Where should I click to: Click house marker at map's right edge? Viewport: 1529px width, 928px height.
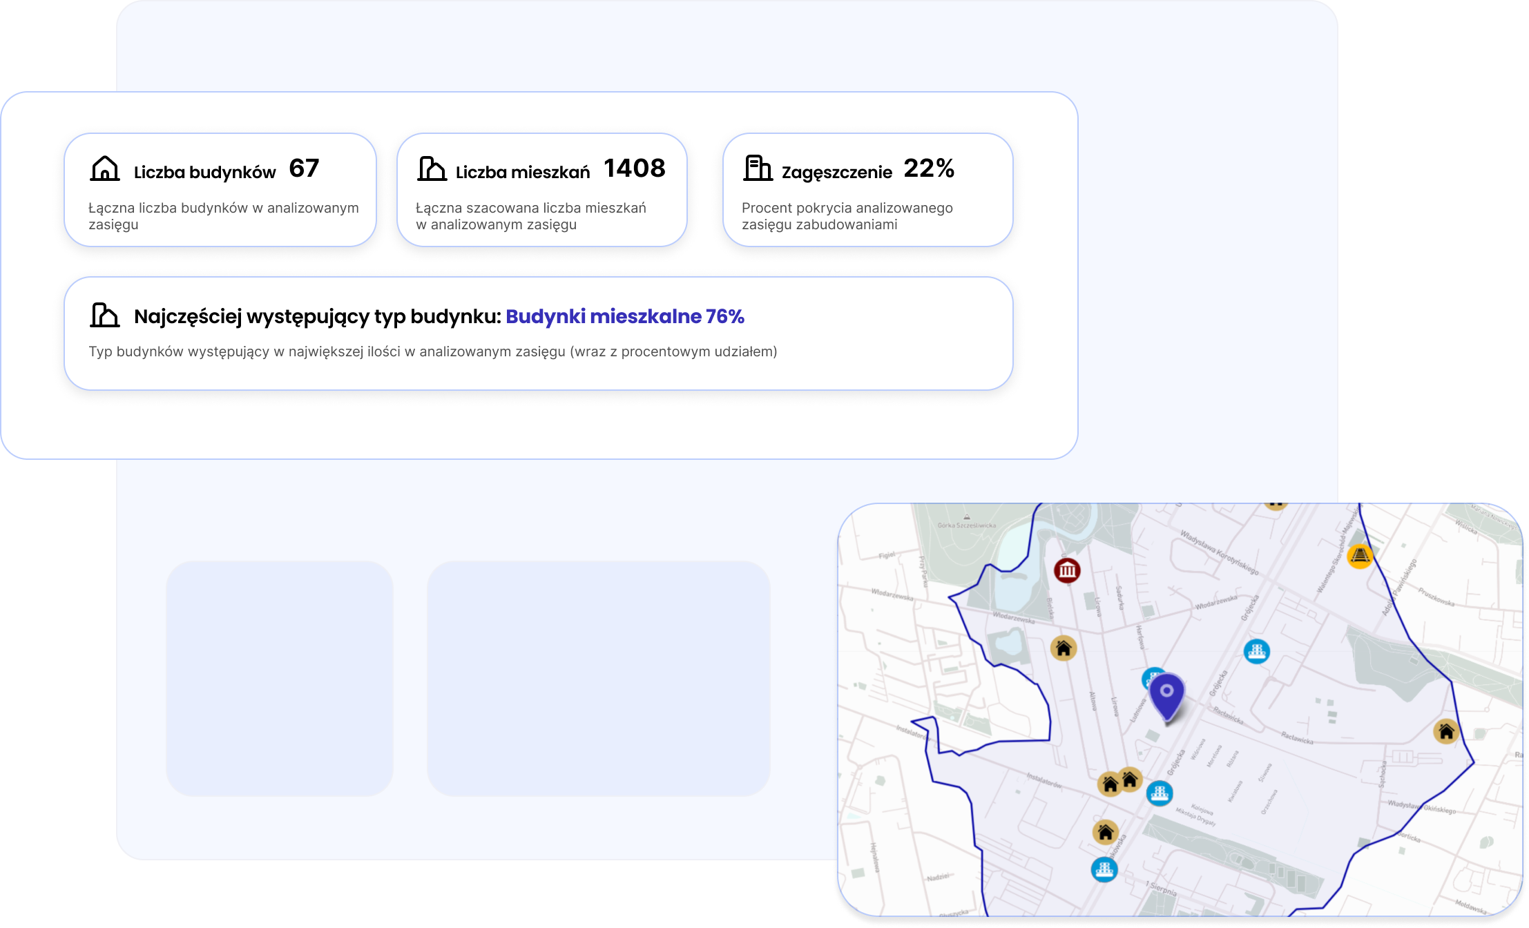click(1445, 731)
